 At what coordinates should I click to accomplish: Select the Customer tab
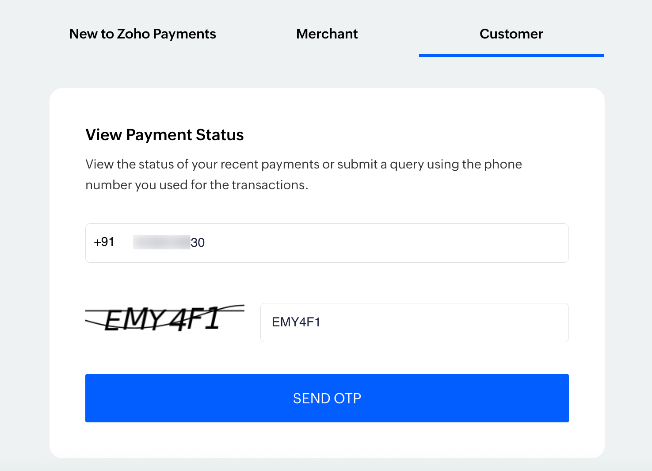511,34
